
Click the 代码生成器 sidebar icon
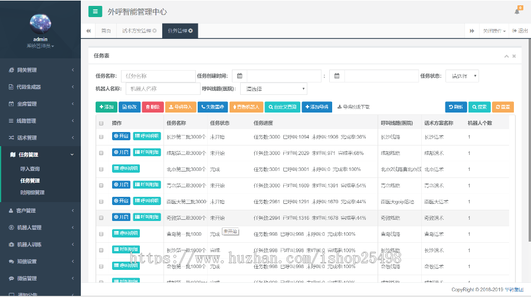click(11, 87)
